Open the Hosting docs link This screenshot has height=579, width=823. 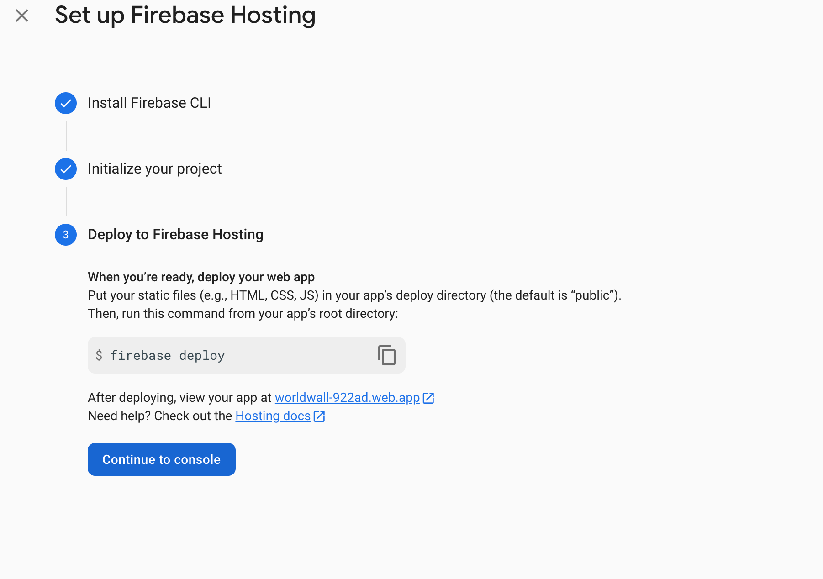pyautogui.click(x=273, y=416)
